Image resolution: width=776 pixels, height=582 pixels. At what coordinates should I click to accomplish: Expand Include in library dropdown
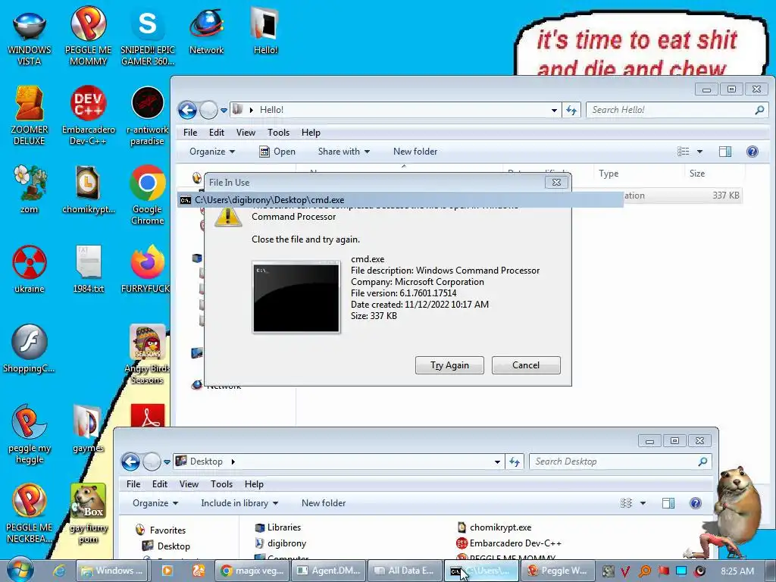239,503
